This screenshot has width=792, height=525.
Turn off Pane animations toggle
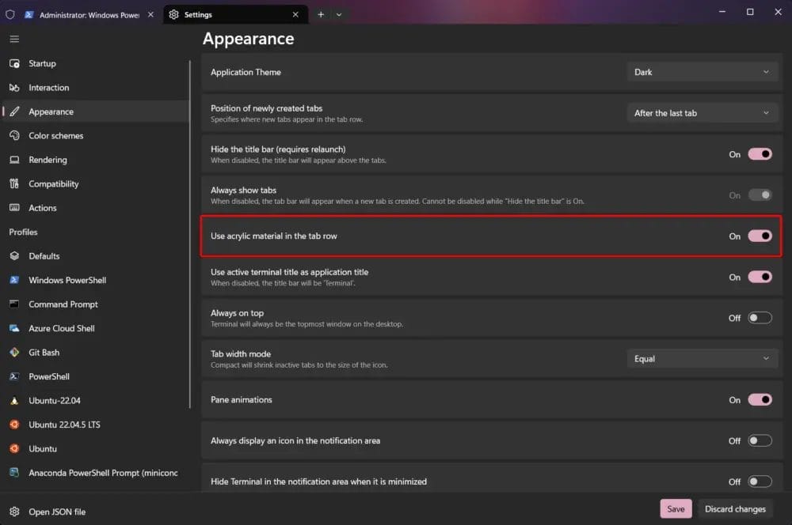tap(760, 400)
